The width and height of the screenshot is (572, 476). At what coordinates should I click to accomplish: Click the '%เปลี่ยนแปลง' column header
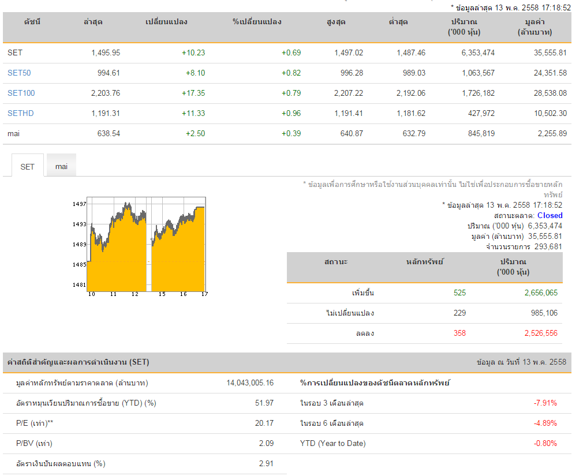tap(257, 22)
